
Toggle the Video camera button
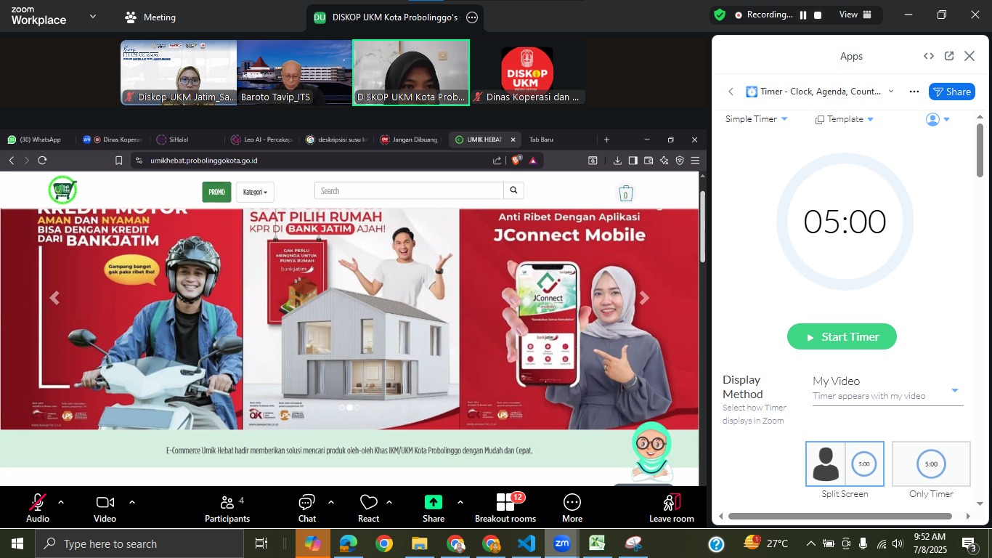coord(105,508)
